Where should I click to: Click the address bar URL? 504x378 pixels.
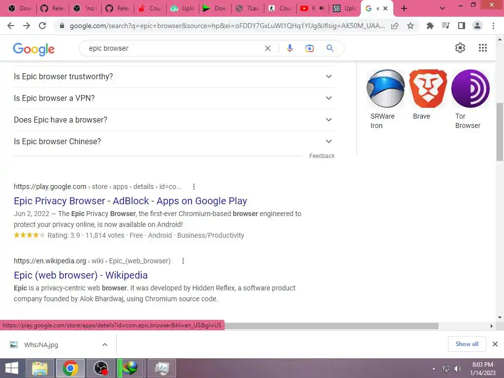[227, 26]
